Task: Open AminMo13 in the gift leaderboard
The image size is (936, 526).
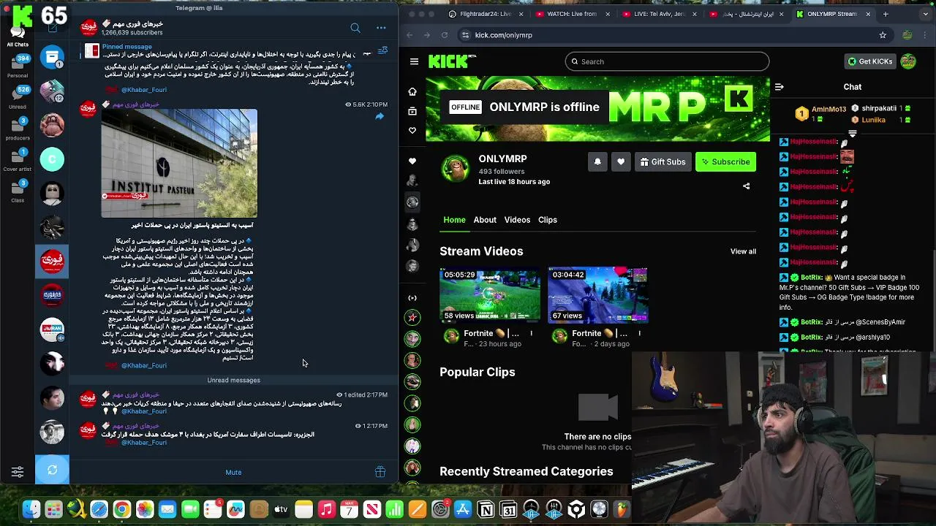Action: [822, 110]
